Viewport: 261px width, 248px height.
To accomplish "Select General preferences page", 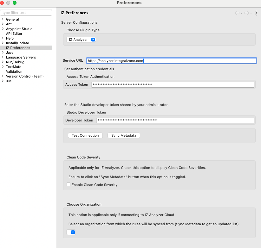I will pos(12,19).
